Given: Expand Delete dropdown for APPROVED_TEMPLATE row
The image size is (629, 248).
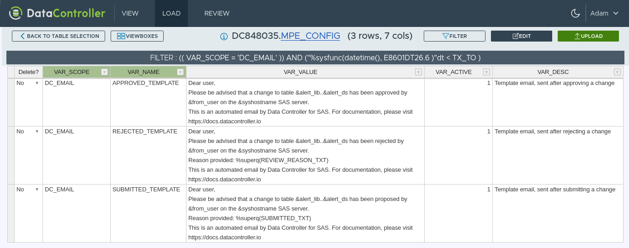Looking at the screenshot, I should (x=37, y=83).
